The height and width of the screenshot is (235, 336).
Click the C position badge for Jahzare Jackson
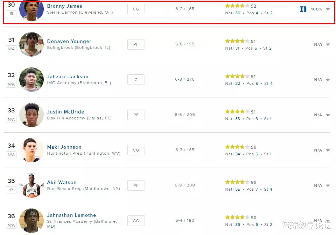pos(136,80)
